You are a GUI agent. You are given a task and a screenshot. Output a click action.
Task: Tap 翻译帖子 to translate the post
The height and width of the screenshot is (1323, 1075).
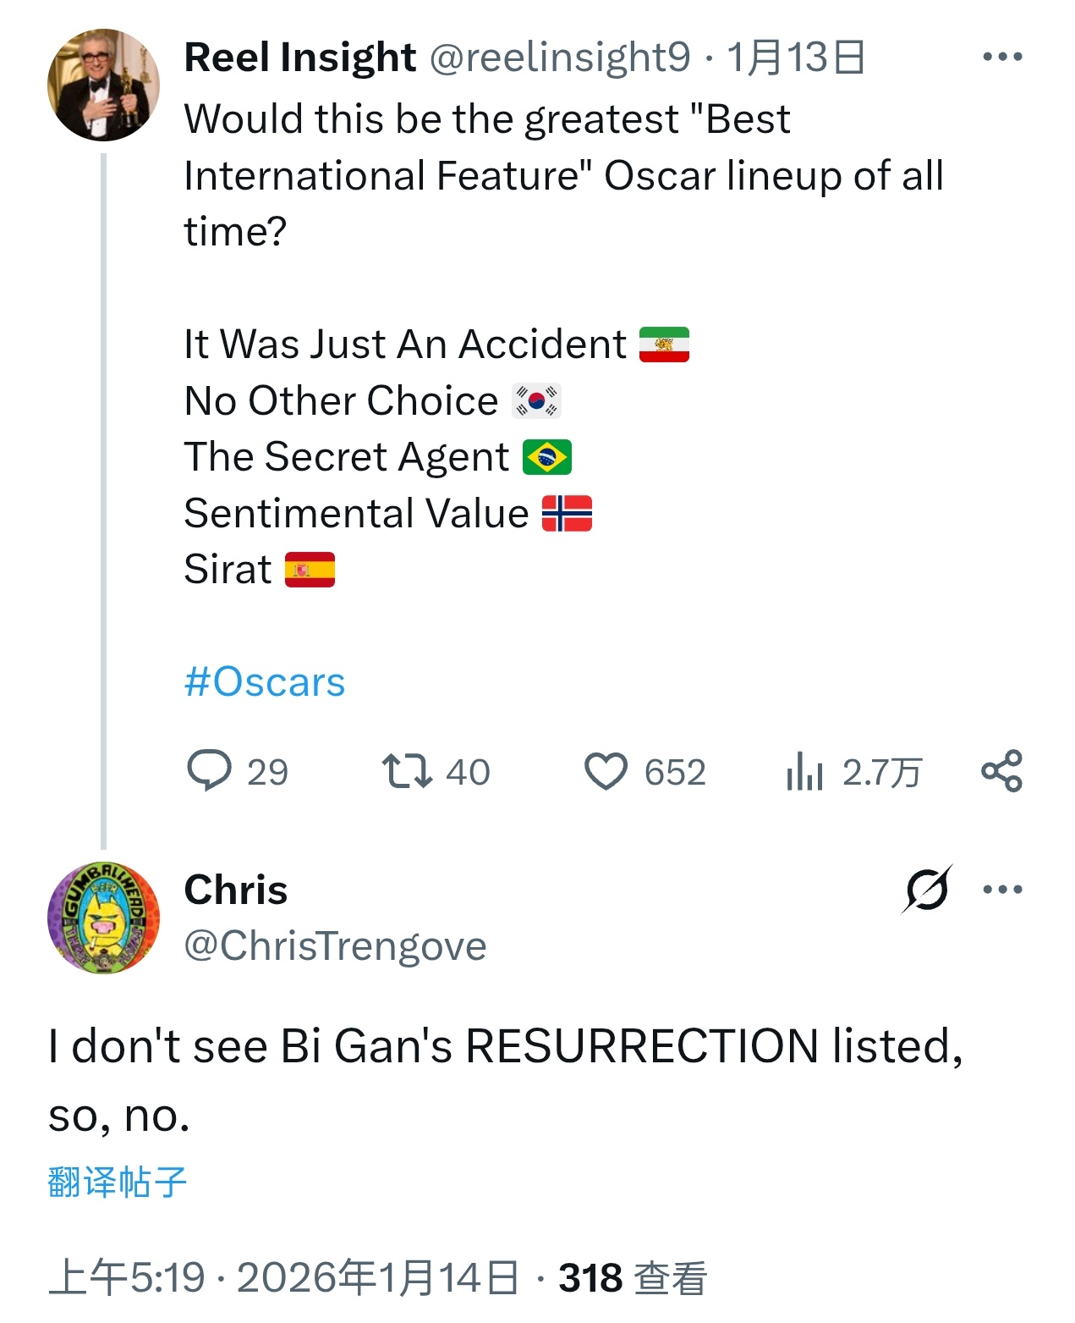point(117,1182)
